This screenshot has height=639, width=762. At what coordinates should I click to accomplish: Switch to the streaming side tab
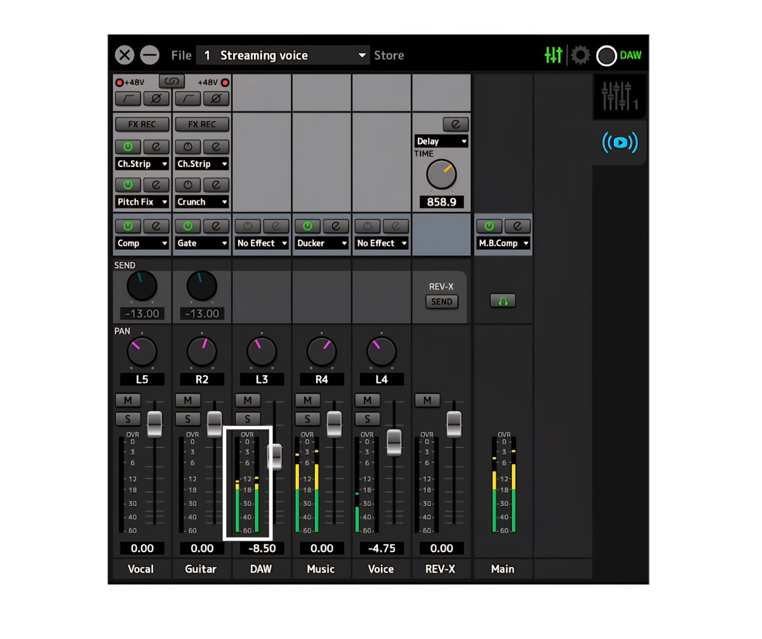(620, 143)
